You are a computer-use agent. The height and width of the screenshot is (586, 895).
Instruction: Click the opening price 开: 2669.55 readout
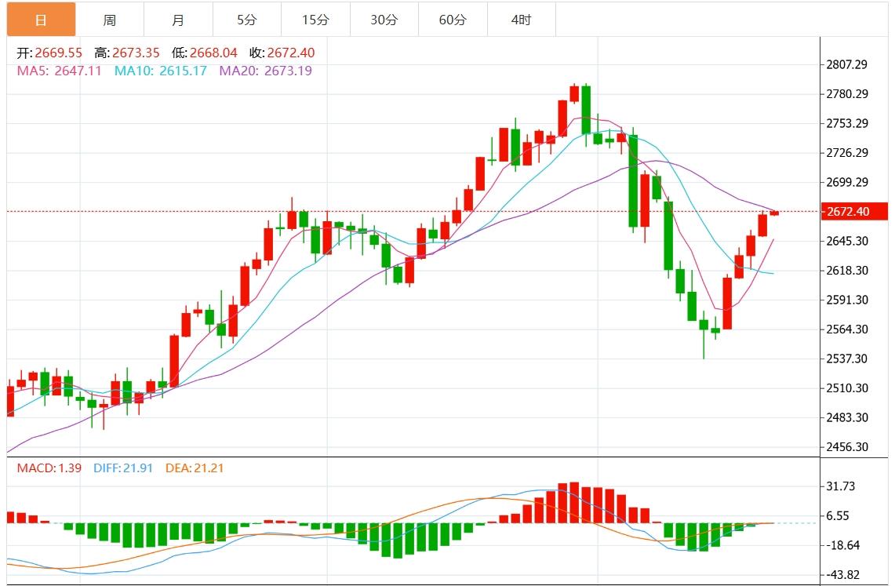click(49, 53)
